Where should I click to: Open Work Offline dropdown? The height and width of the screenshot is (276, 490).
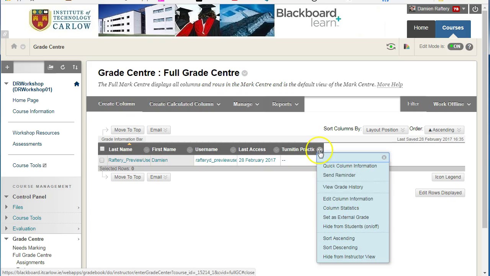pyautogui.click(x=452, y=104)
